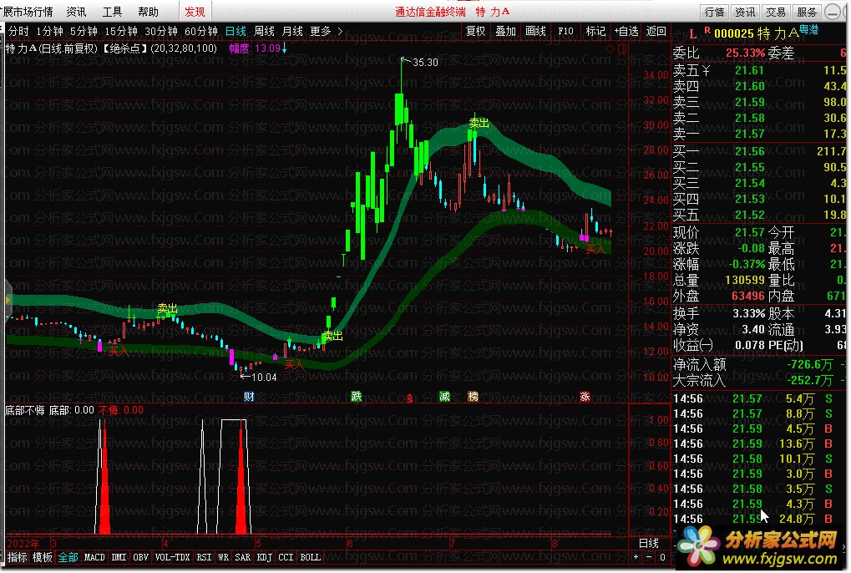Switch to the 30分钟 timeframe tab
Screen dimensions: 851x573
click(x=161, y=32)
